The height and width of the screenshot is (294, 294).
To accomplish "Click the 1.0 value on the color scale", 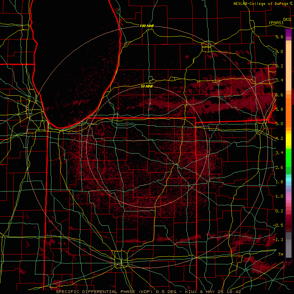I will pyautogui.click(x=279, y=196).
